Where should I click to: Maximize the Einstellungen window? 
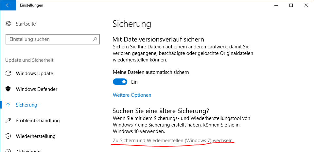tap(291, 5)
